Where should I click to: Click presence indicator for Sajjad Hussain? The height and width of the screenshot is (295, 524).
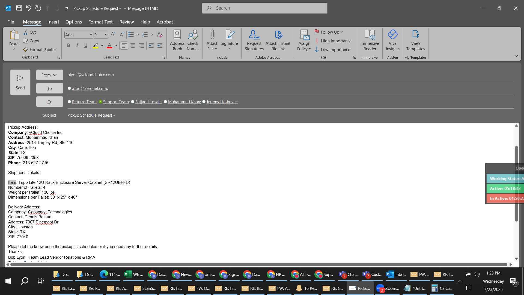(x=133, y=102)
